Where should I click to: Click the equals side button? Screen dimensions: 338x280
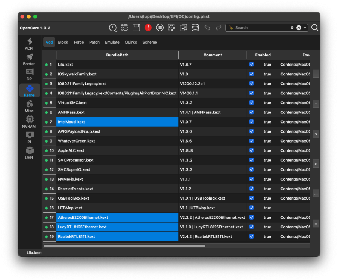tap(316, 224)
